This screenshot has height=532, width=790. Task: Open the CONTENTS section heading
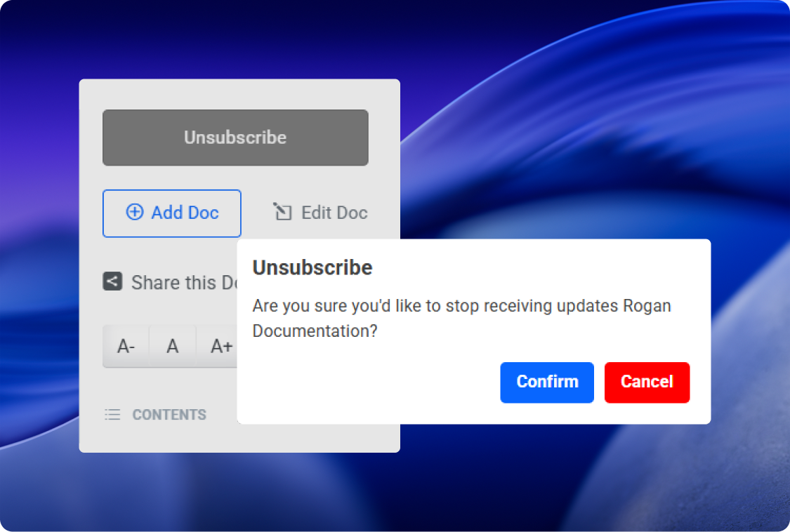click(x=169, y=415)
